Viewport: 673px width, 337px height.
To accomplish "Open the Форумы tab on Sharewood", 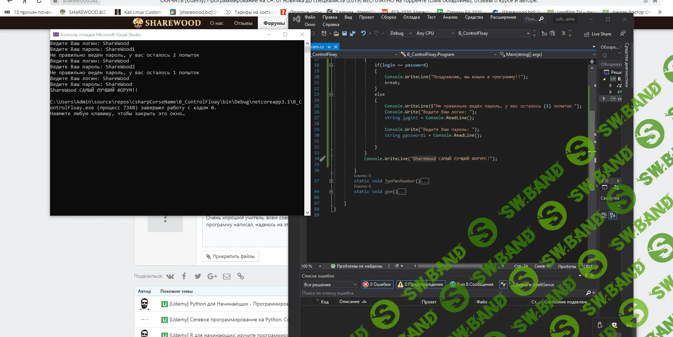I will click(274, 23).
